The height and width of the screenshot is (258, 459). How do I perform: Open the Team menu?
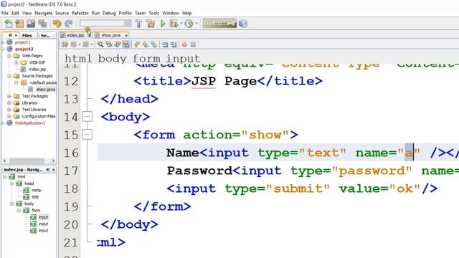pyautogui.click(x=141, y=13)
